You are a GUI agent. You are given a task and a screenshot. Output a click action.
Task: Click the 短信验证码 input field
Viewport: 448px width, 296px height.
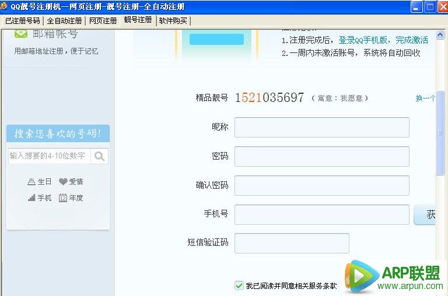(x=292, y=243)
